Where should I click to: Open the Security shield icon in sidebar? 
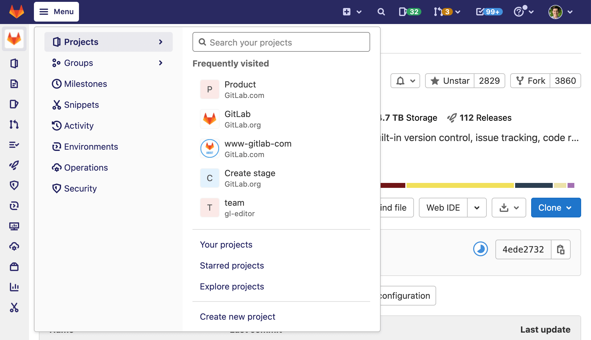point(14,185)
